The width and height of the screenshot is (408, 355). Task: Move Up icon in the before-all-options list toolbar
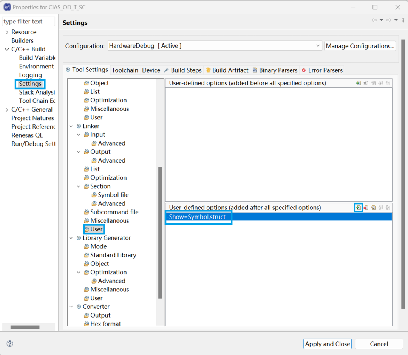(x=381, y=83)
